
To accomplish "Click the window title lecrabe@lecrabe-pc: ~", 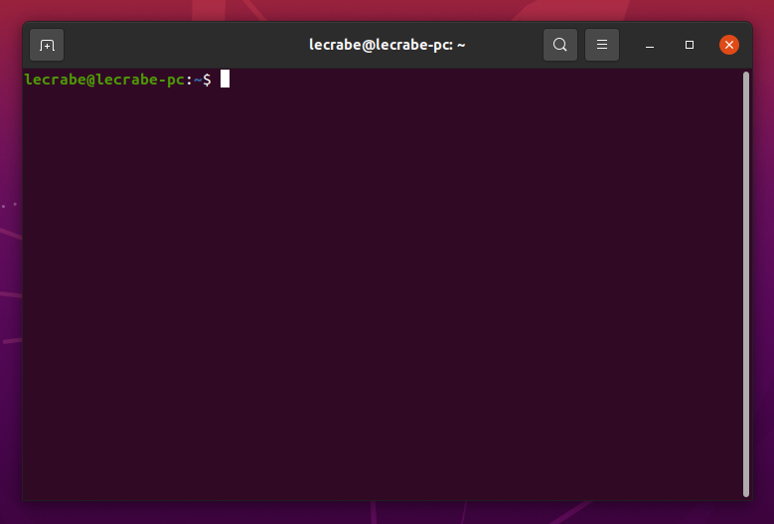I will pyautogui.click(x=387, y=45).
